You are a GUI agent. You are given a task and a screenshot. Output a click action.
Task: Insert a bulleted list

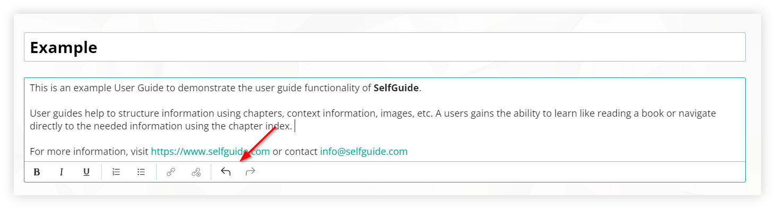(x=141, y=172)
